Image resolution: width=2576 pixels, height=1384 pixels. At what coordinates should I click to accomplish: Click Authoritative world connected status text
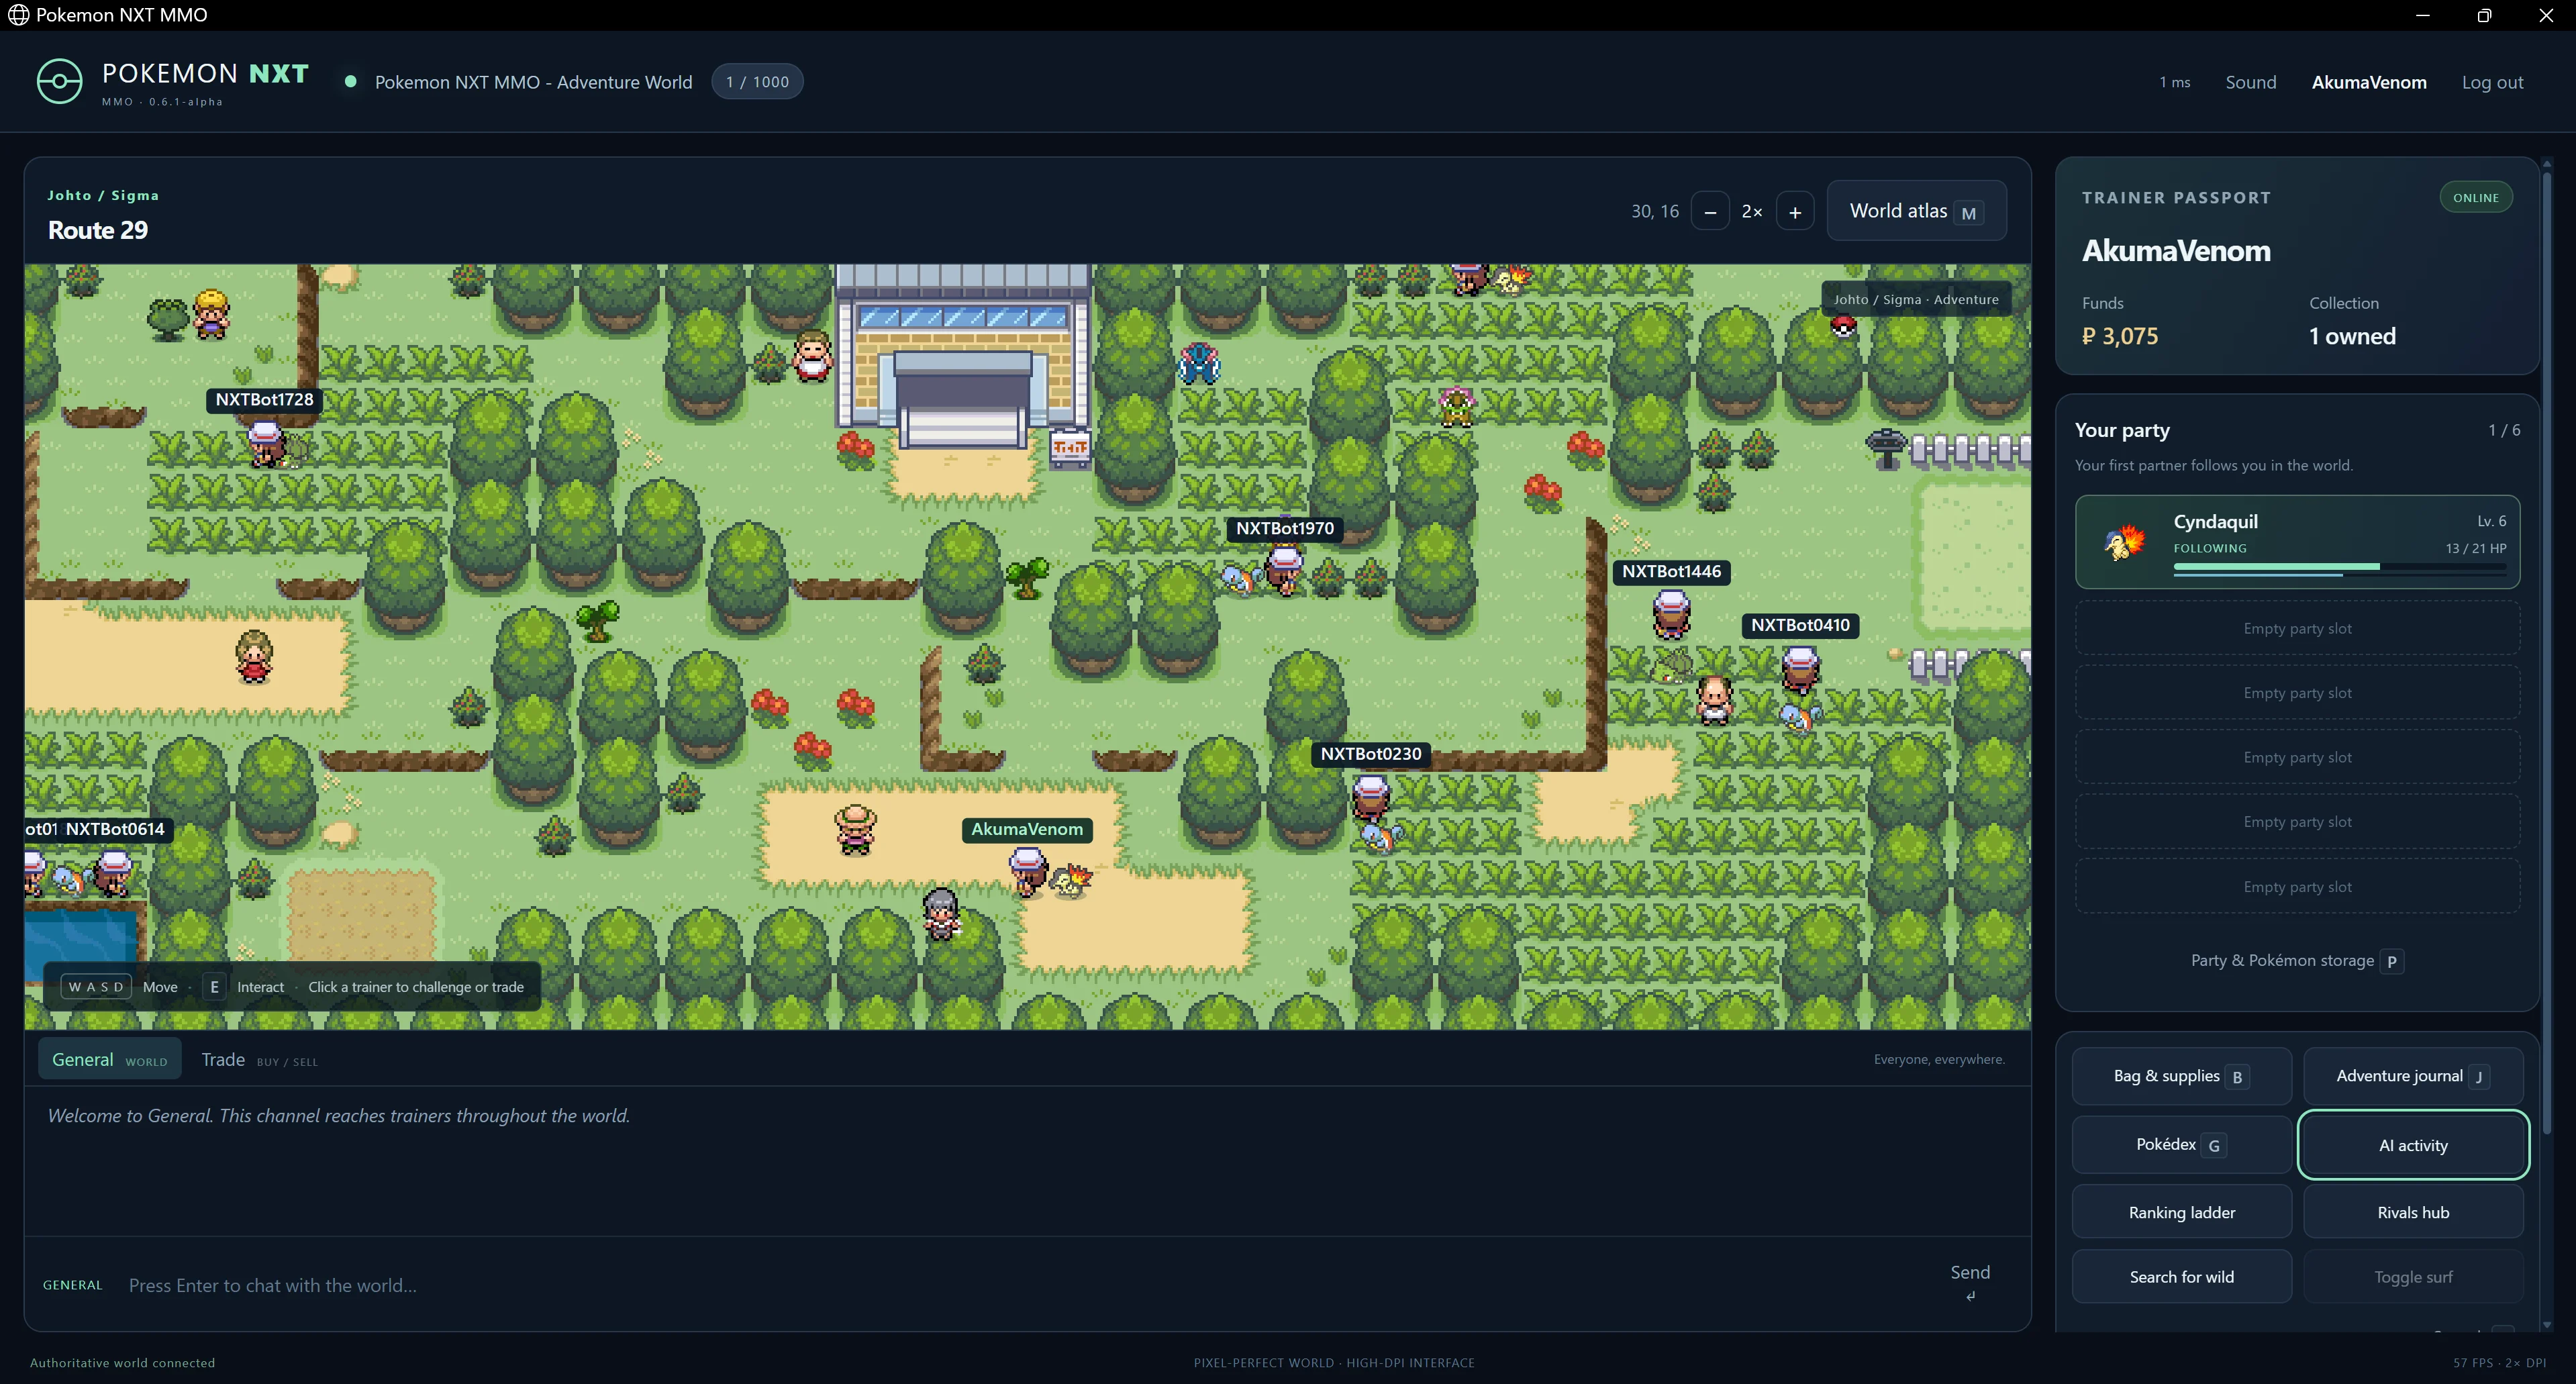(x=122, y=1362)
